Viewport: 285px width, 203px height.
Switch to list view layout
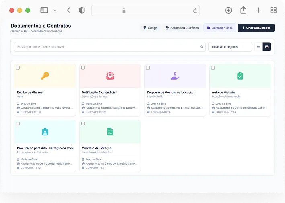[x=258, y=47]
